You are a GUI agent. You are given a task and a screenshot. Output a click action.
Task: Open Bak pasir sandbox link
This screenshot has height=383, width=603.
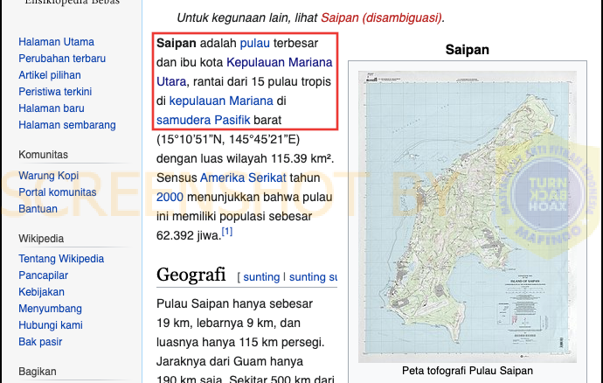(x=40, y=341)
